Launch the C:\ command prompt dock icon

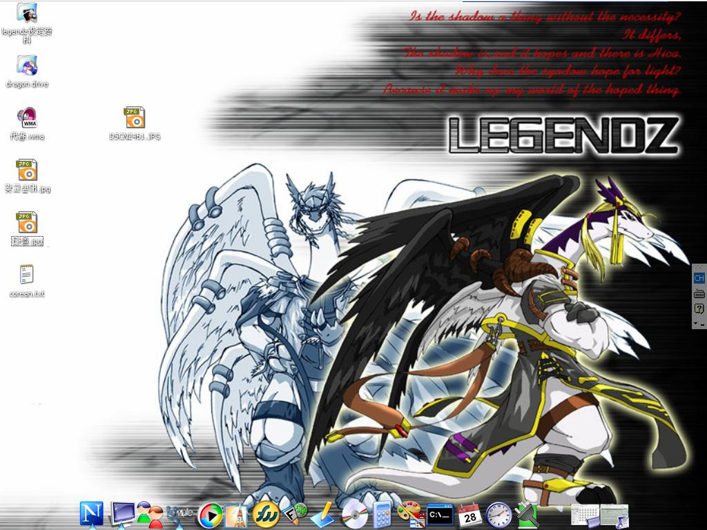coord(440,515)
